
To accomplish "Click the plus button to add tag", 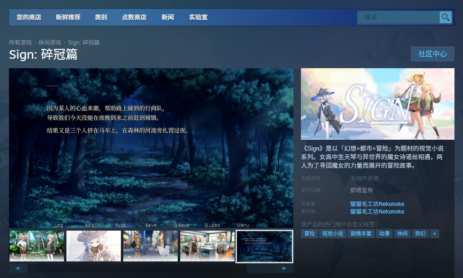I will (435, 234).
